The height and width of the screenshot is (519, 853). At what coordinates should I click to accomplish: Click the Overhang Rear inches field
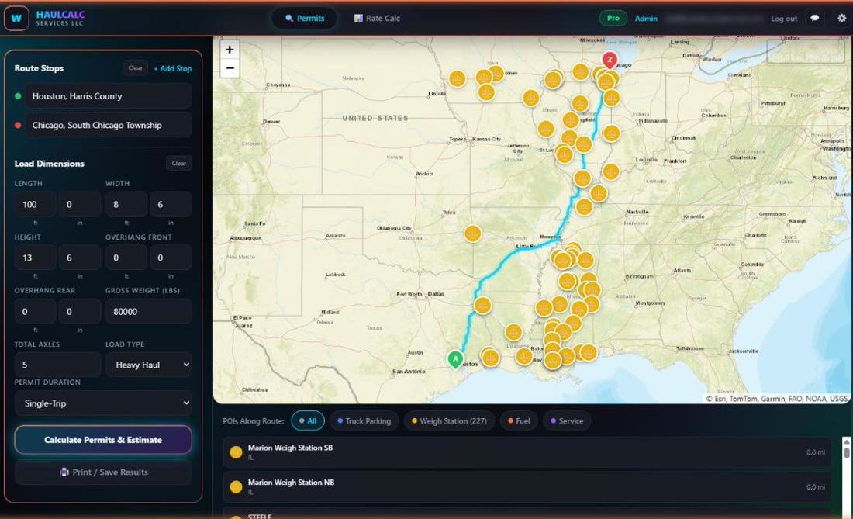tap(79, 312)
